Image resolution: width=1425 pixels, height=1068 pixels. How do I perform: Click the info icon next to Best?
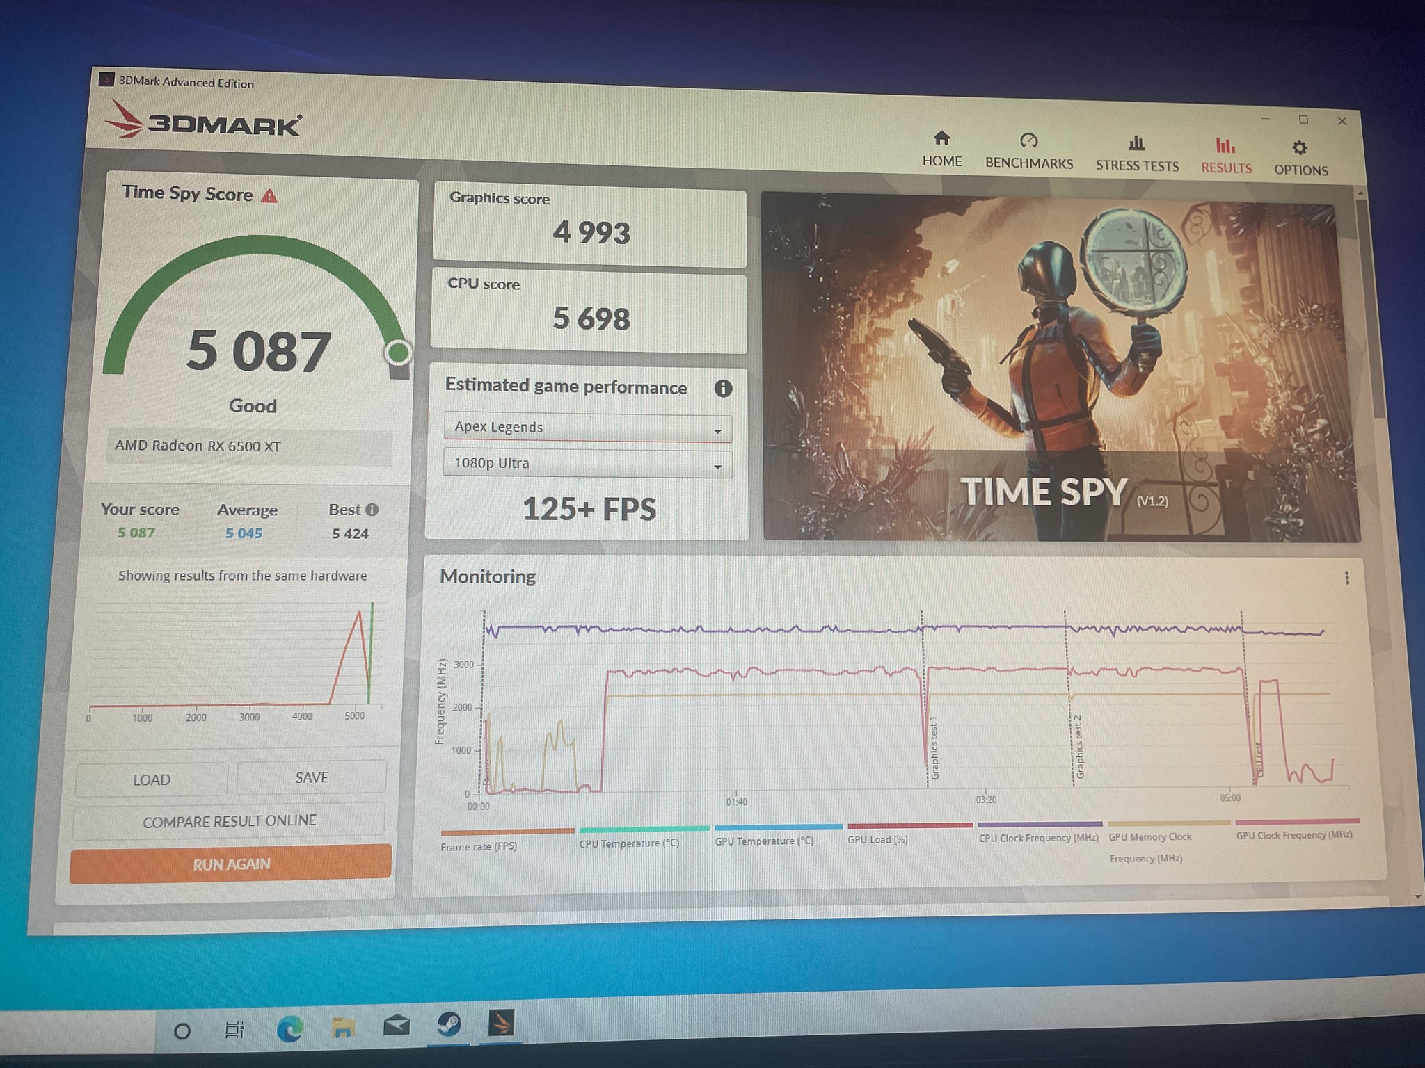point(372,510)
